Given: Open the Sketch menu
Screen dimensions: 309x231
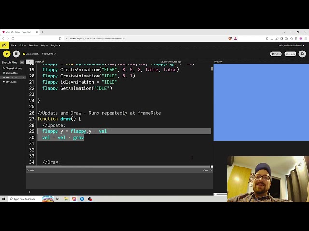Looking at the screenshot, I should click(x=33, y=45).
